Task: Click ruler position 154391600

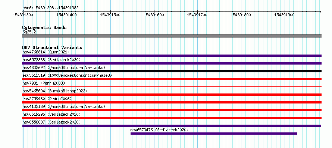Action: 154,15
